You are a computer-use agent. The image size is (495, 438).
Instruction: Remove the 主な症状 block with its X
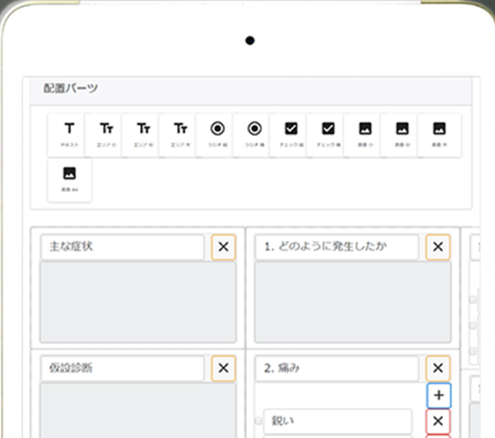point(223,247)
